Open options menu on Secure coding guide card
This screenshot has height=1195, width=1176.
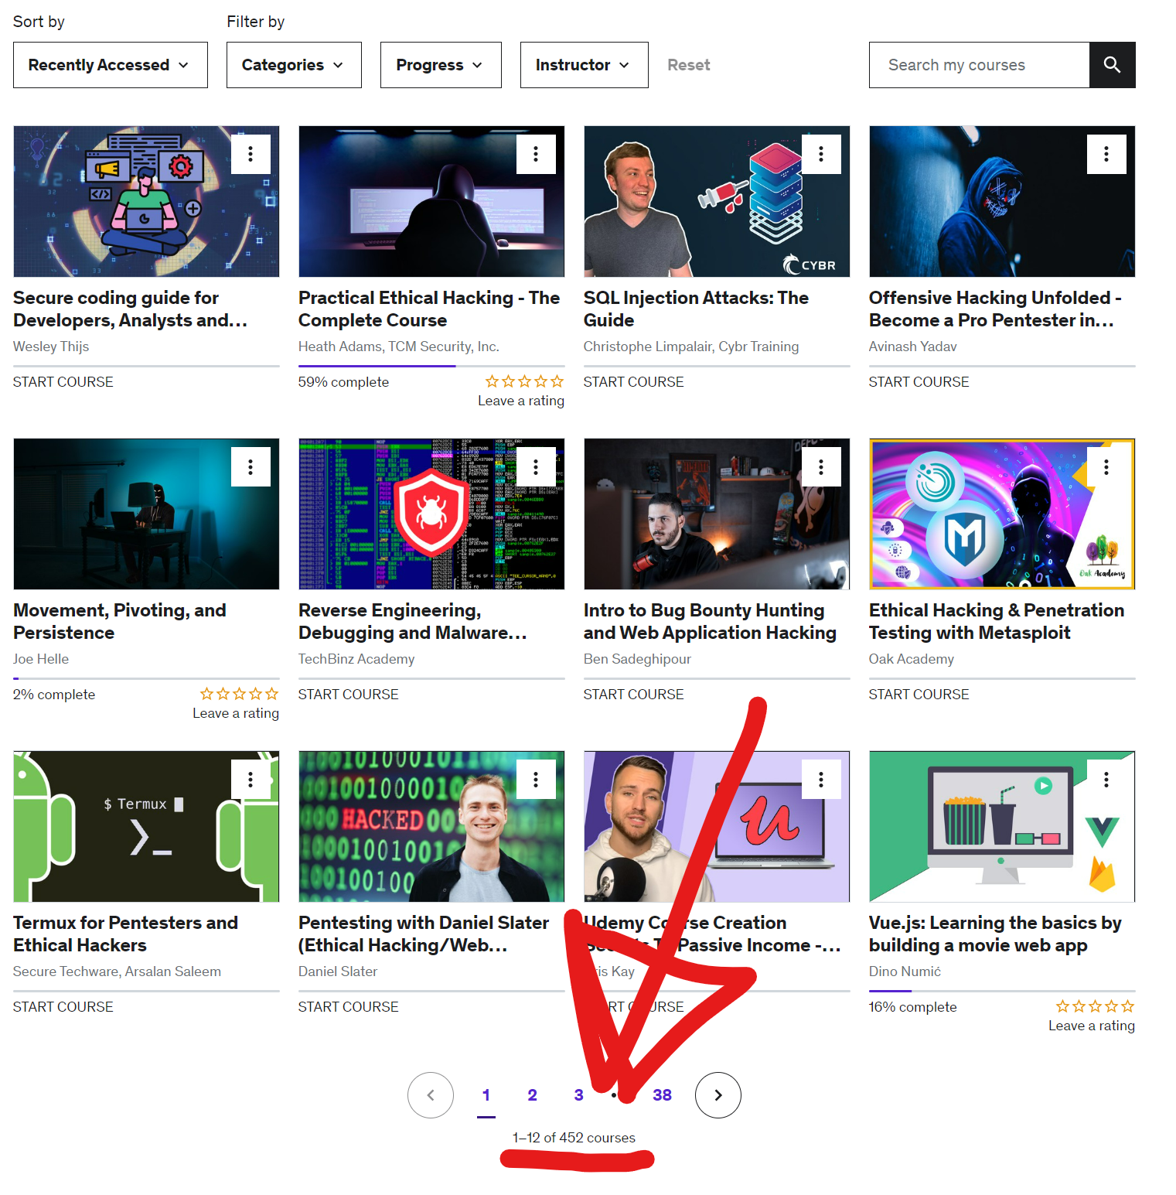[x=251, y=154]
